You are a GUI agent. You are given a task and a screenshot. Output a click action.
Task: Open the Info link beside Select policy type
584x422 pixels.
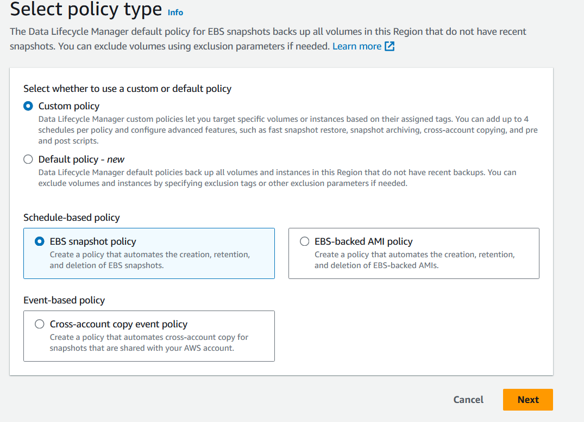click(x=175, y=13)
